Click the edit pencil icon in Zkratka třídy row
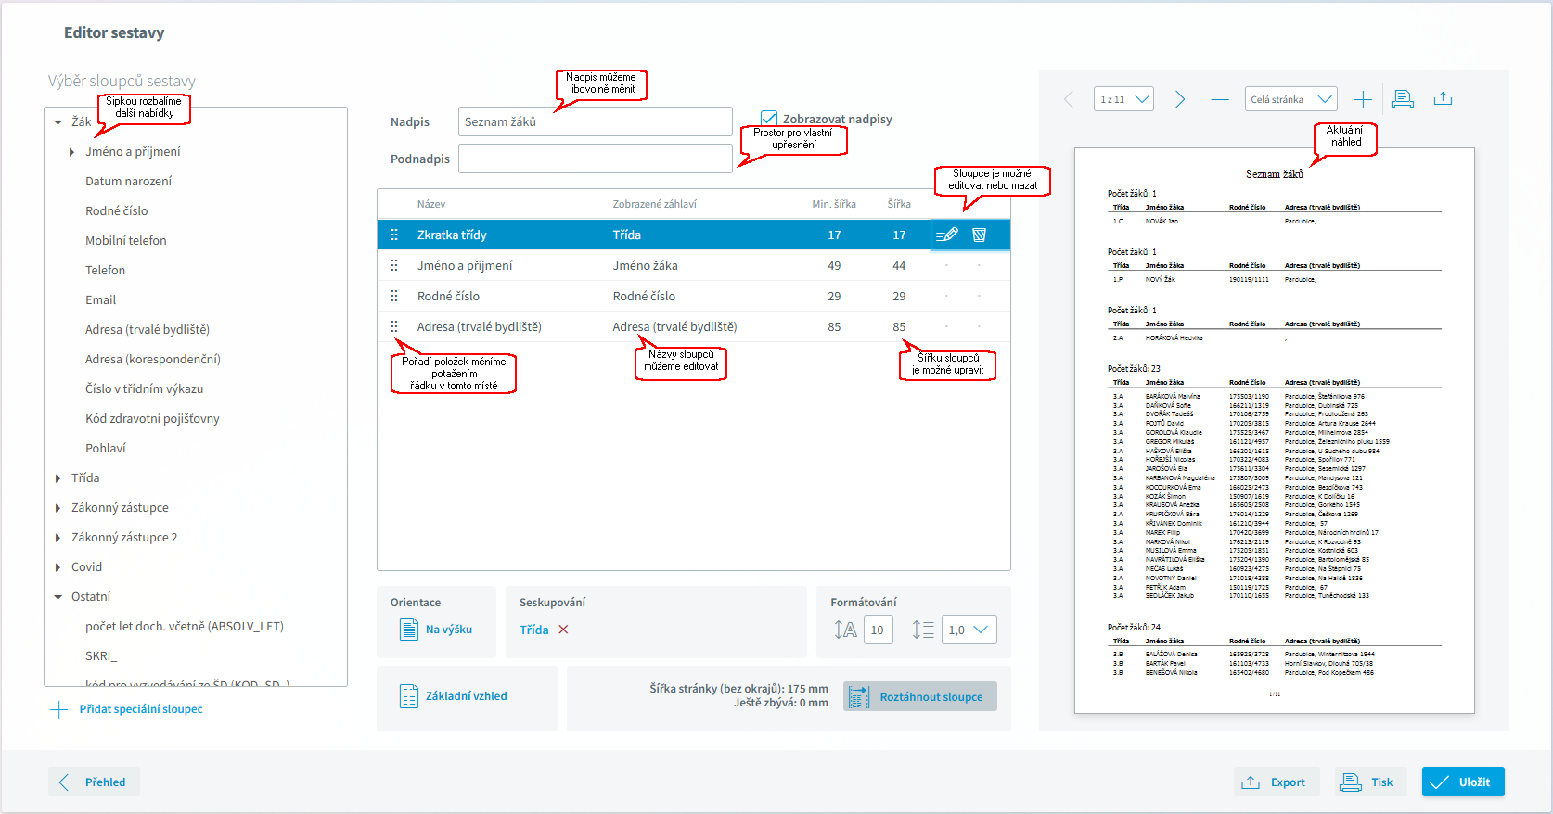Screen dimensions: 1553x814 (x=947, y=235)
